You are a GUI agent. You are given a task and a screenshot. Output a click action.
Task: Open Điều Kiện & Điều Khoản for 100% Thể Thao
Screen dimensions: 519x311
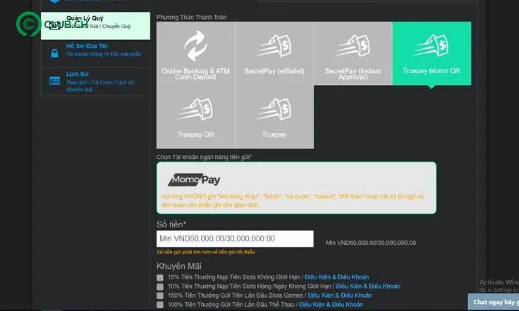coord(331,304)
